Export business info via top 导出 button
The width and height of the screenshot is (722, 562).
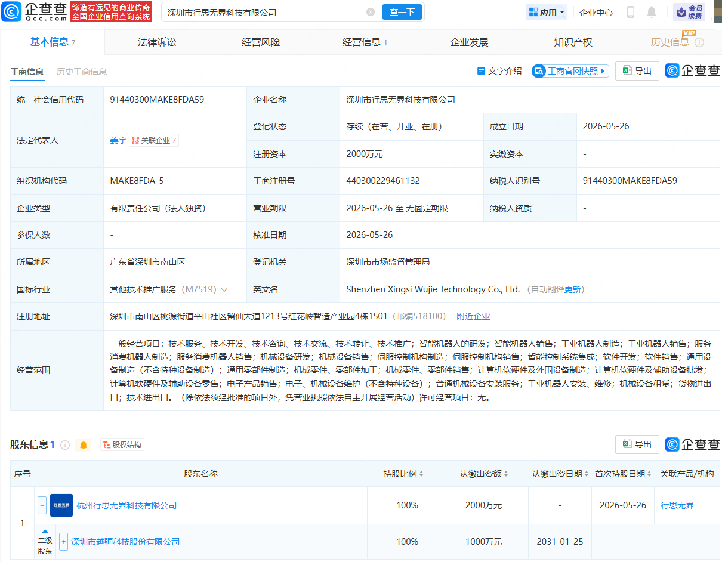tap(637, 71)
